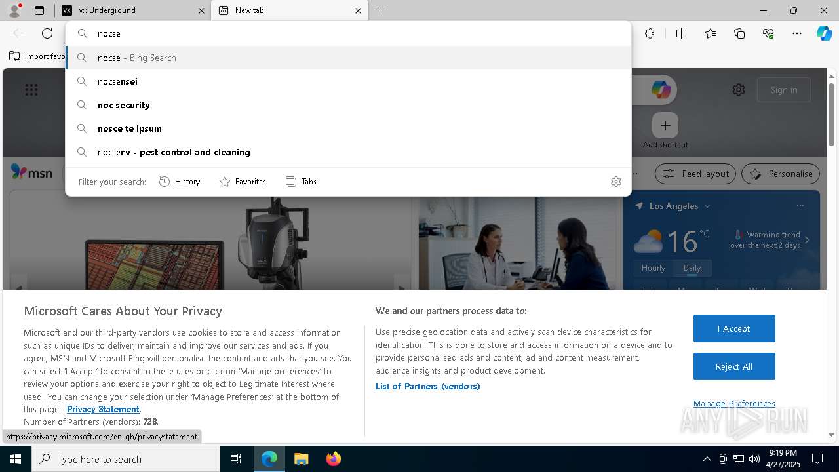Open Collections icon in toolbar
The image size is (839, 472).
(739, 33)
